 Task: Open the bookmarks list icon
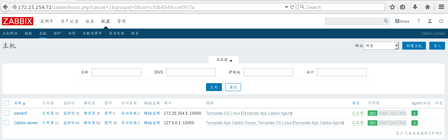point(403,7)
